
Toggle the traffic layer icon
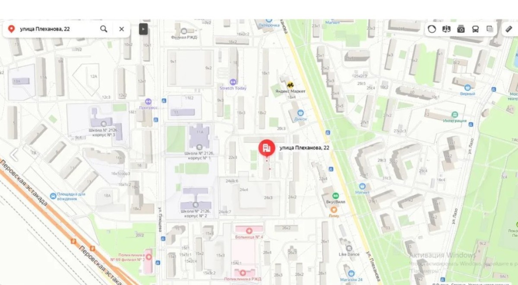coord(432,29)
